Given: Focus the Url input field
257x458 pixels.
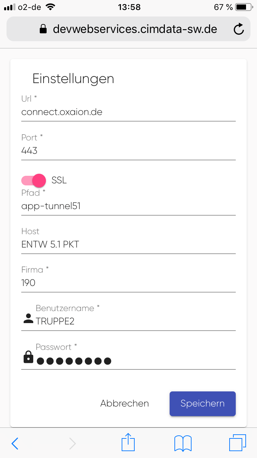Looking at the screenshot, I should (128, 112).
